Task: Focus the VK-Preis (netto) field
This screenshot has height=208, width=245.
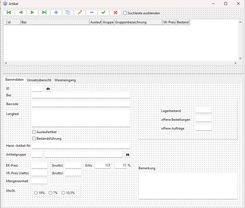Action: (39, 173)
